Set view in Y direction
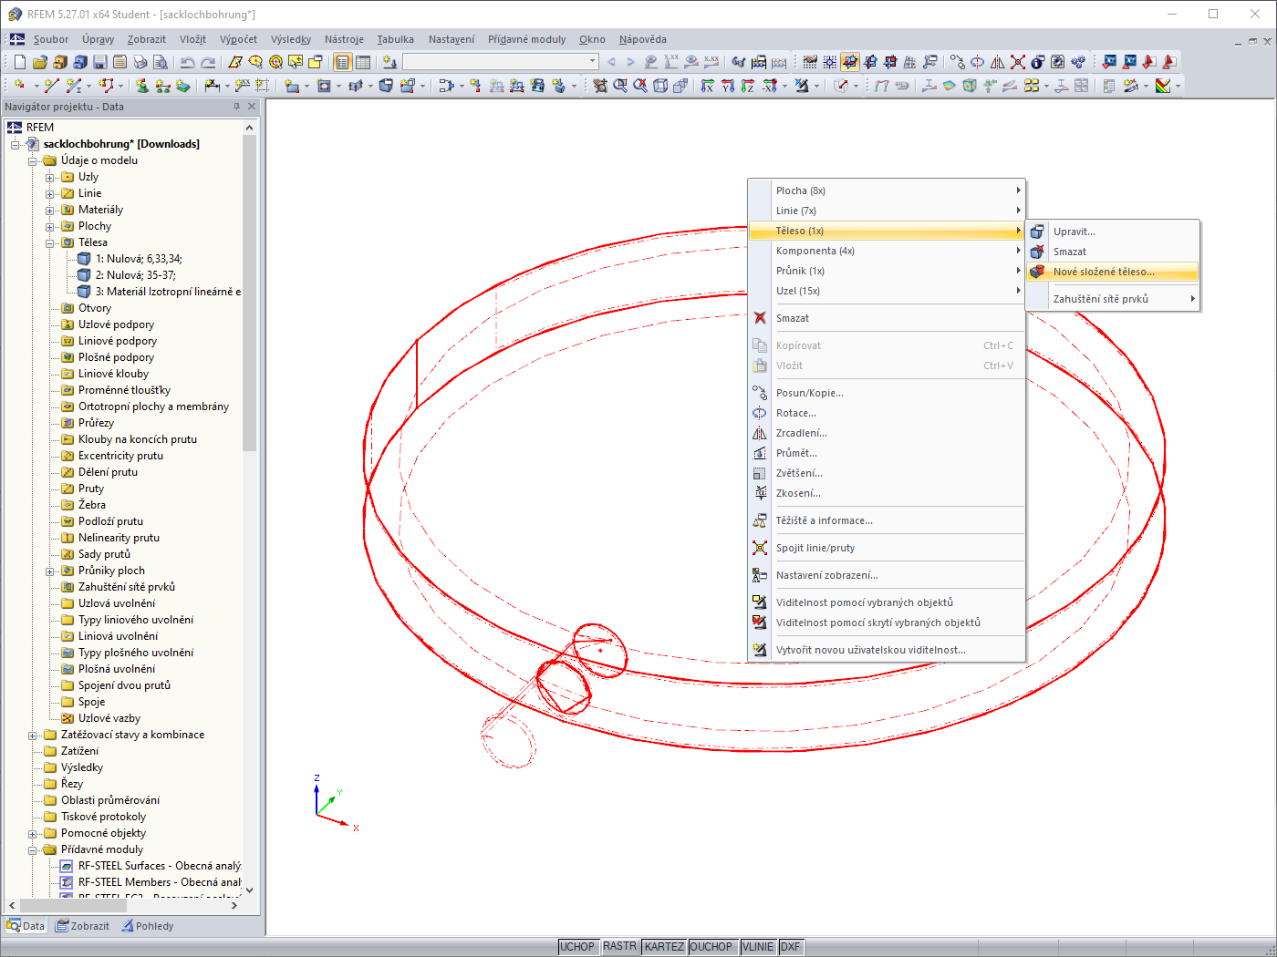1277x957 pixels. tap(727, 86)
